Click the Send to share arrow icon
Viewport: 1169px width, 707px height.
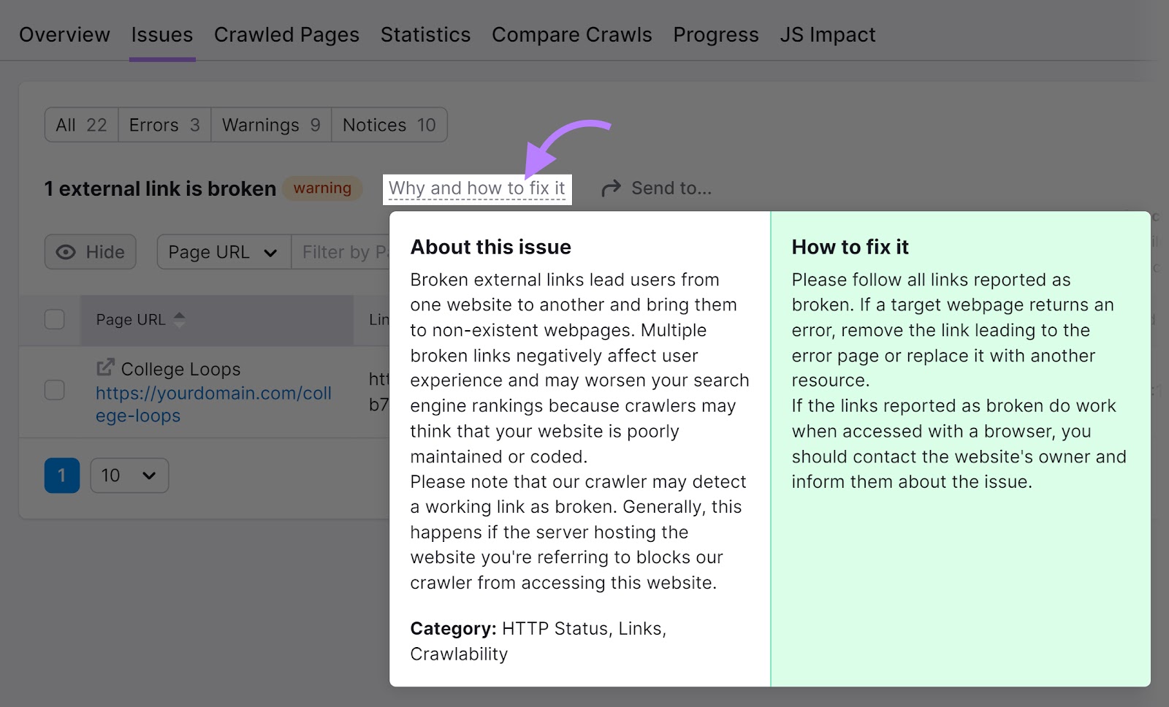pyautogui.click(x=611, y=188)
